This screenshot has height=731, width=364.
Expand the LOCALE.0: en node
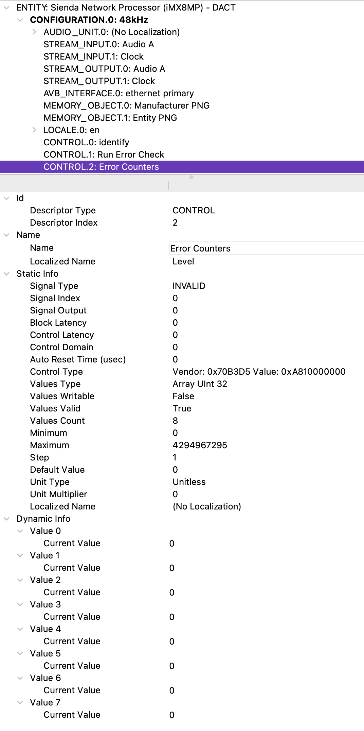click(34, 130)
